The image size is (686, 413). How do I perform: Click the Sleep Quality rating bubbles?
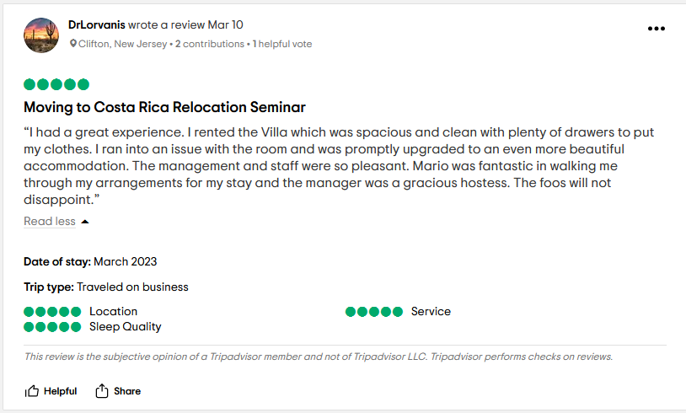point(52,327)
